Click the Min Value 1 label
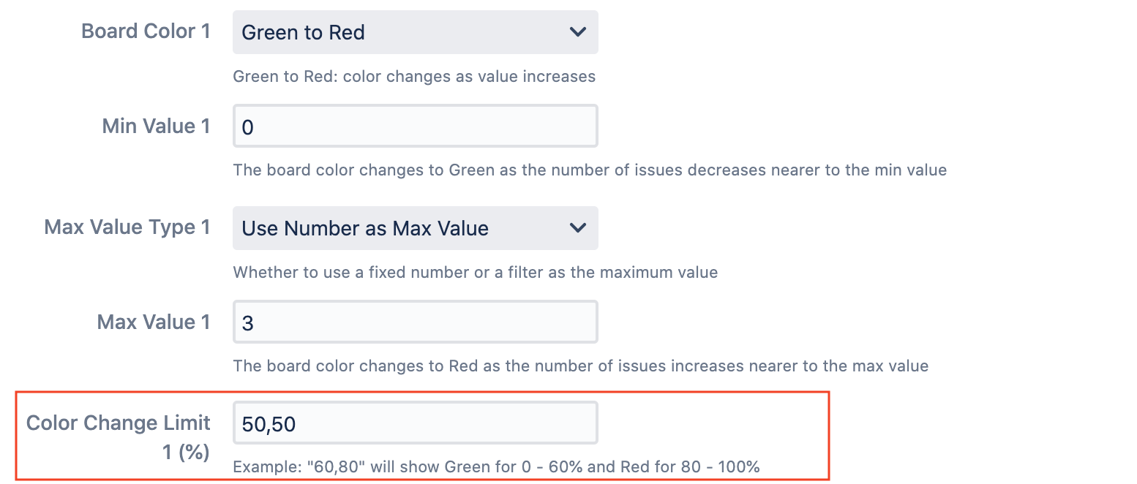1137x484 pixels. [157, 126]
